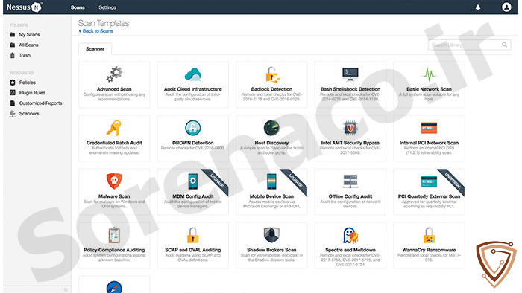Click the compass icon template at bottom

[x=114, y=287]
